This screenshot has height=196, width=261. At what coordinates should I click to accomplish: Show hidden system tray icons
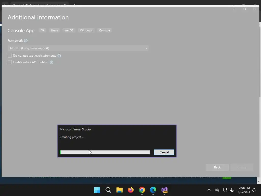[209, 190]
